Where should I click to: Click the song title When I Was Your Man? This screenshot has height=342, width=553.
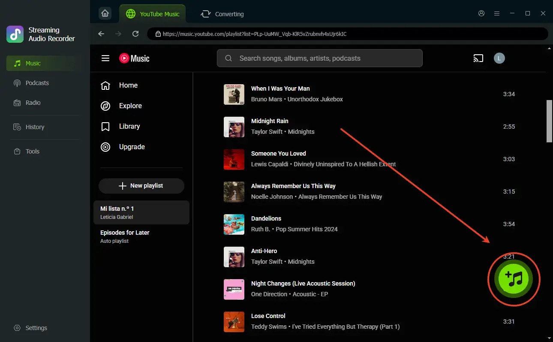[x=280, y=88]
